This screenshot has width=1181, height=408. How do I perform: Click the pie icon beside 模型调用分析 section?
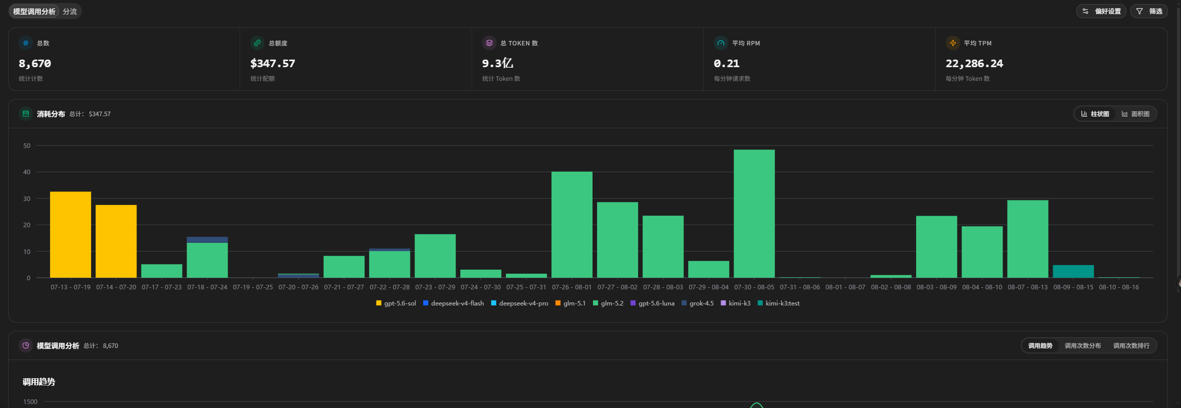[x=26, y=346]
